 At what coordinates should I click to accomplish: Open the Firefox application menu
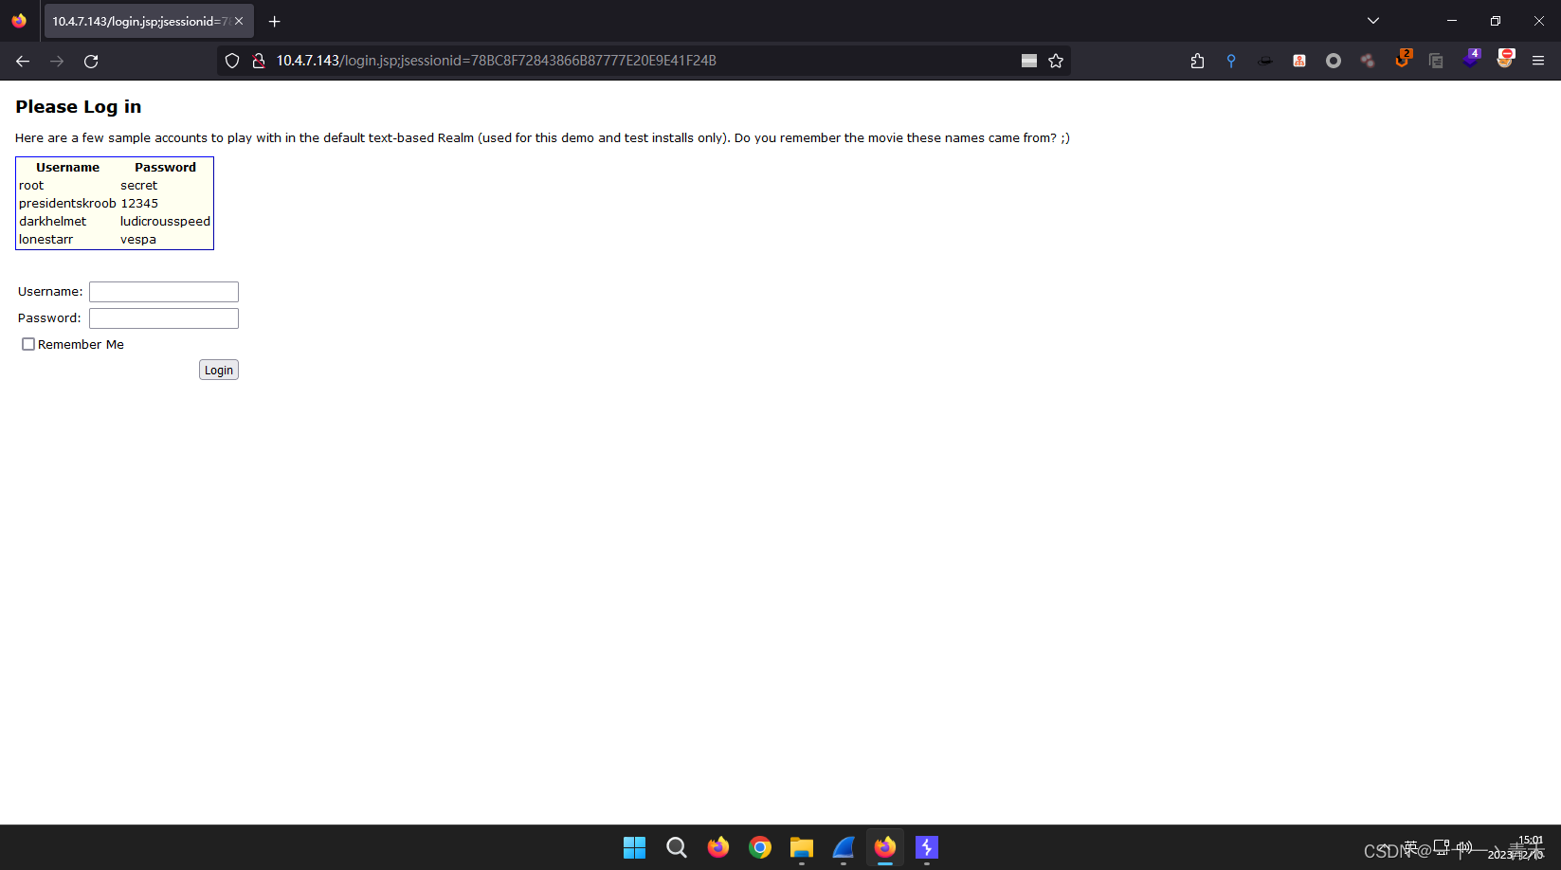click(x=1538, y=61)
